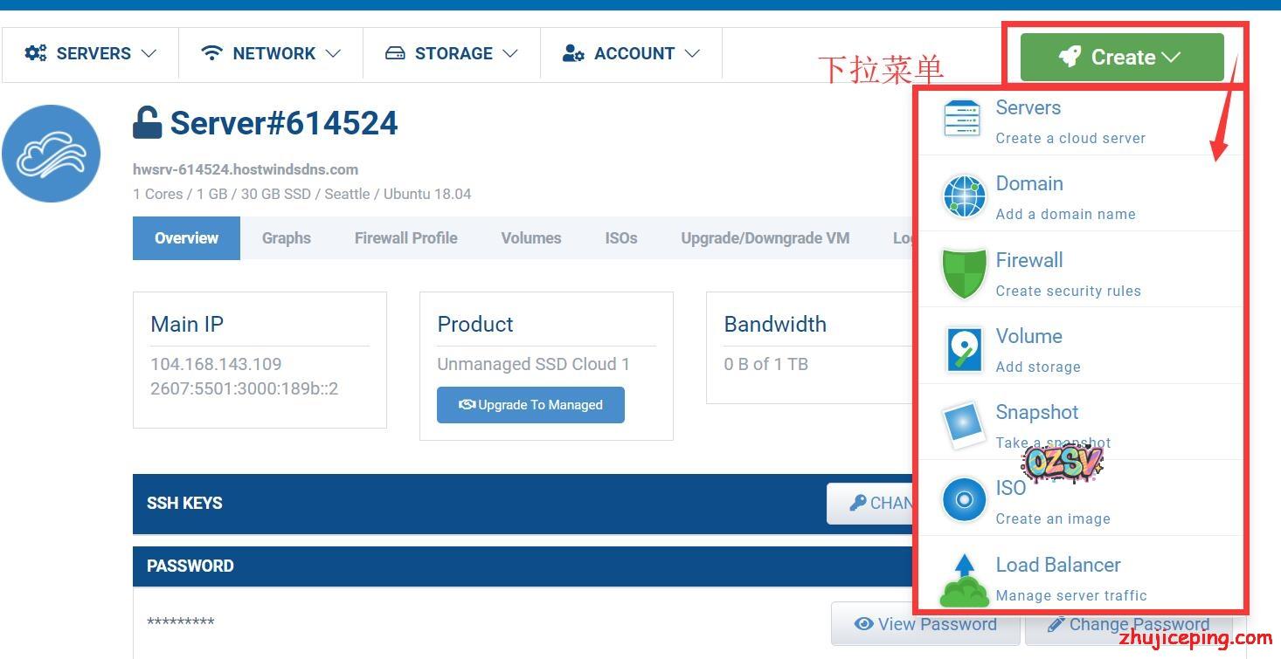Viewport: 1281px width, 659px height.
Task: Click the green Firewall shield icon
Action: 964,272
